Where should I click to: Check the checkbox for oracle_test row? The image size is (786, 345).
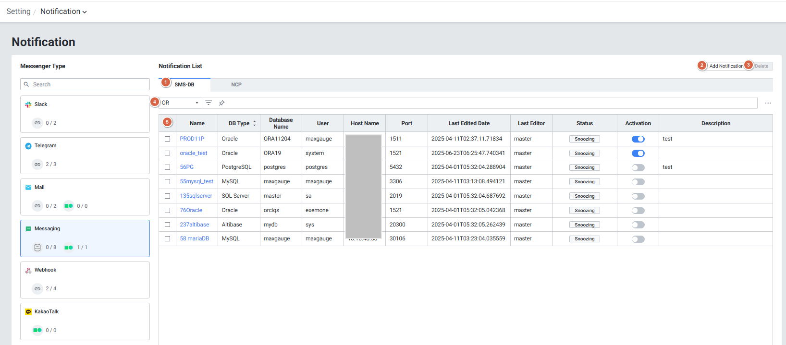[167, 153]
